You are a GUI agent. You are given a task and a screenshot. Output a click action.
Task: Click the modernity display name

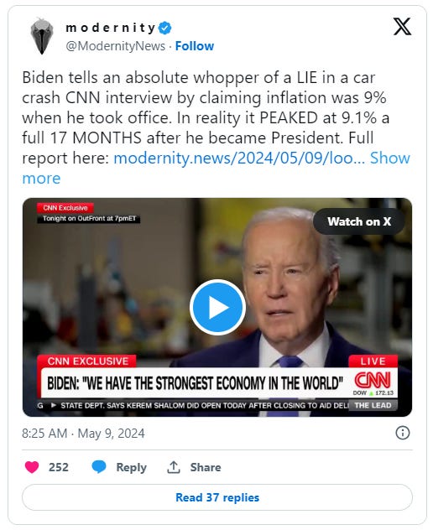[111, 28]
